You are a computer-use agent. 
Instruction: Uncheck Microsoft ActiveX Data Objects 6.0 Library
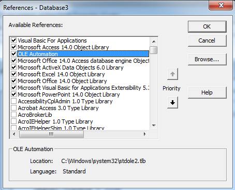tap(13, 67)
